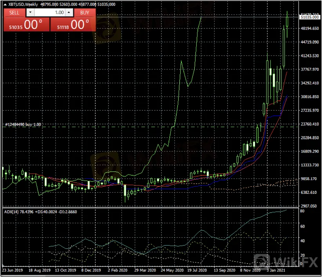322x277 pixels.
Task: Click the 48194.650 price axis label
Action: click(310, 28)
